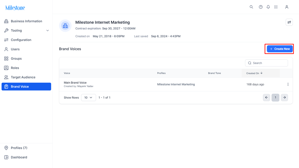
Task: Go to Dashboard
Action: tap(26, 157)
